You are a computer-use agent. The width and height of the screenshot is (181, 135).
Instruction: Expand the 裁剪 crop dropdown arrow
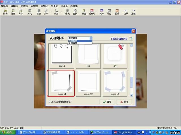[61, 12]
